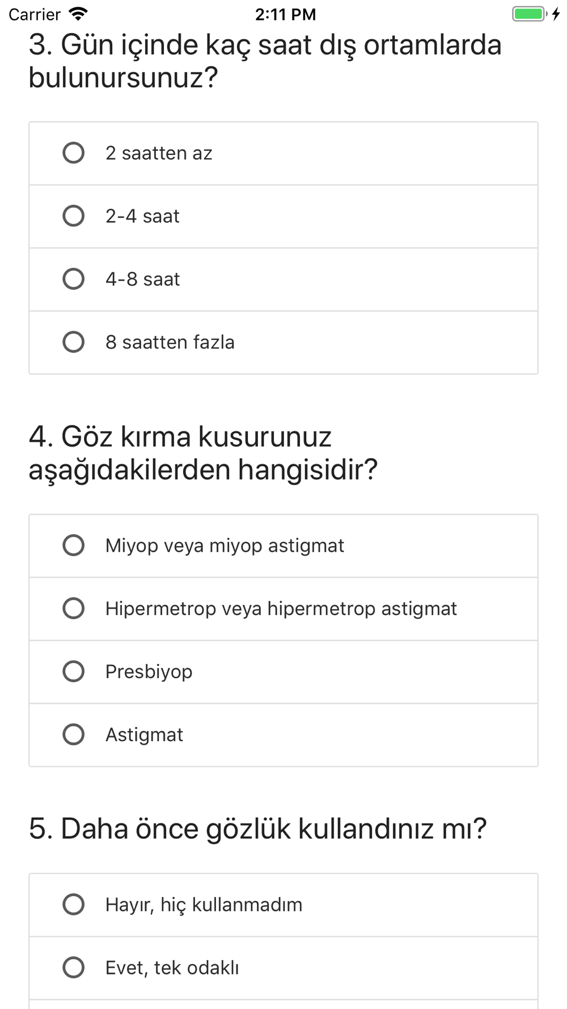Select the "Astigmat" radio option

pos(73,734)
